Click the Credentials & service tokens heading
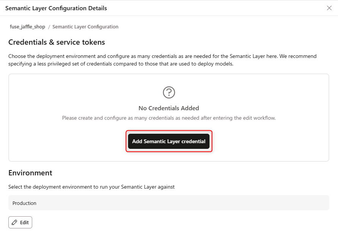The width and height of the screenshot is (338, 239). click(56, 42)
